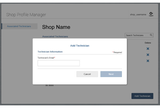Click the Delete column header
Screen dimensions: 160x108
tap(148, 43)
